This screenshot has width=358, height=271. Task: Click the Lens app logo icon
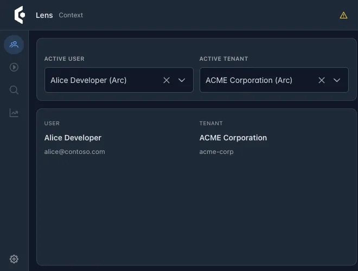click(x=20, y=15)
